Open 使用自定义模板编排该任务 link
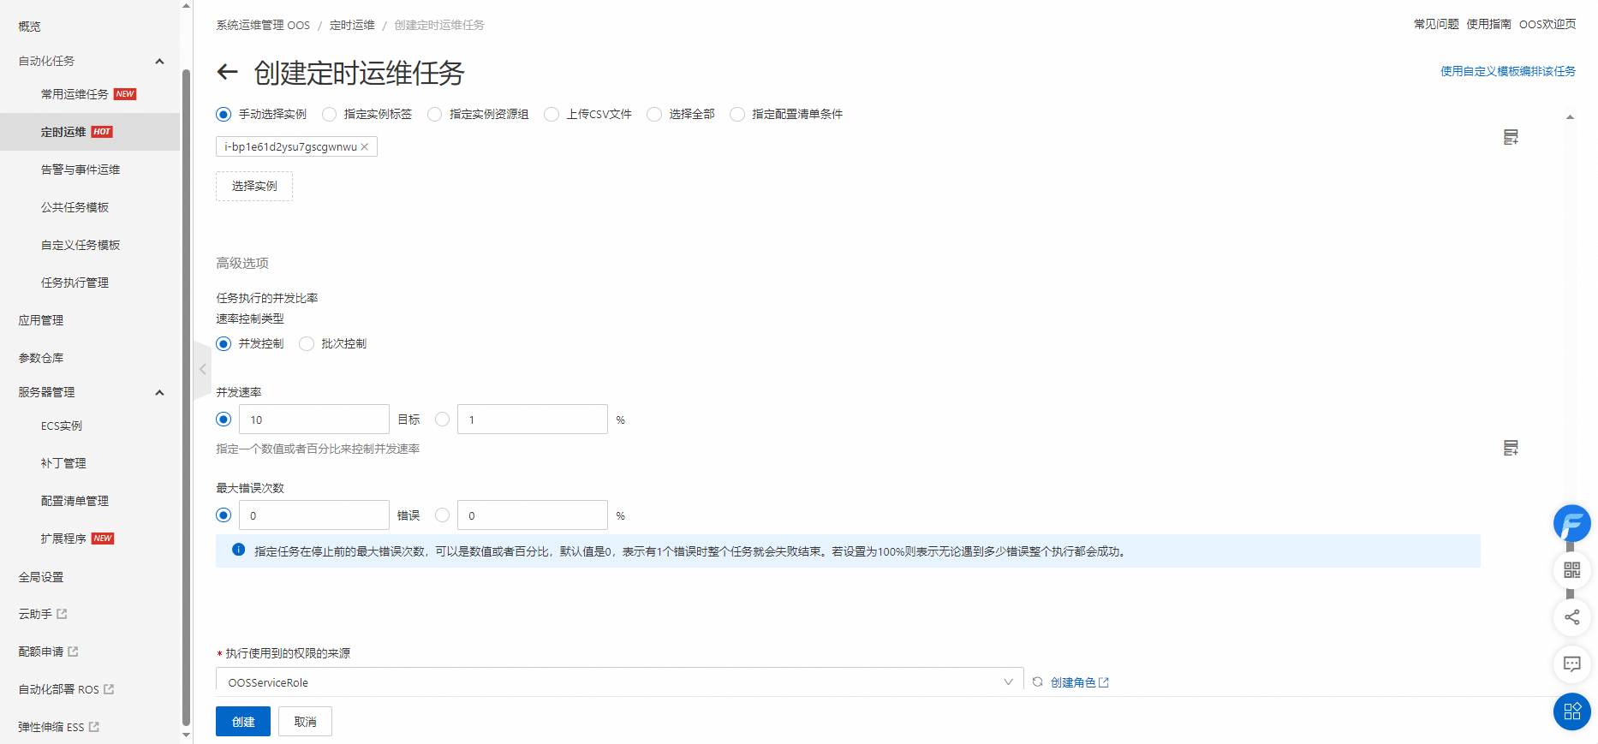The height and width of the screenshot is (744, 1598). (1508, 71)
